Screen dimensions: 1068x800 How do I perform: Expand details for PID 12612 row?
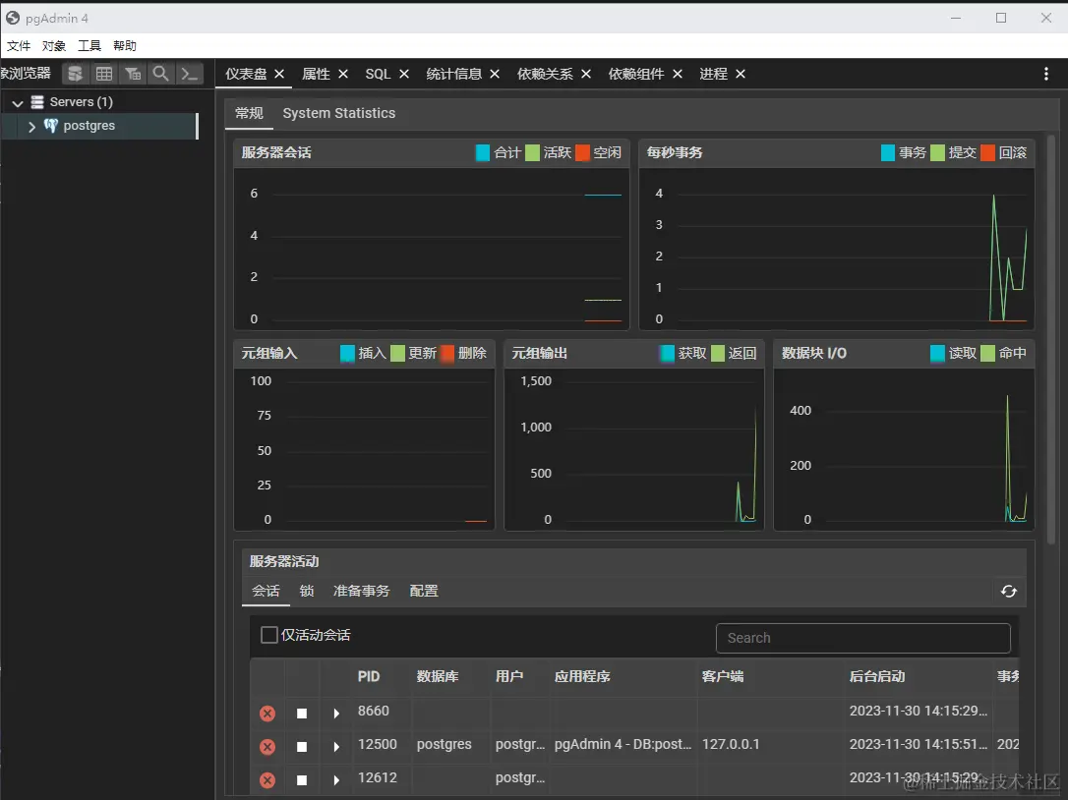(x=335, y=779)
